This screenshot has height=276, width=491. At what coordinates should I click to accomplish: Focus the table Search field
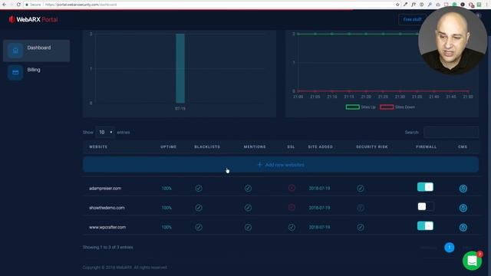click(451, 132)
